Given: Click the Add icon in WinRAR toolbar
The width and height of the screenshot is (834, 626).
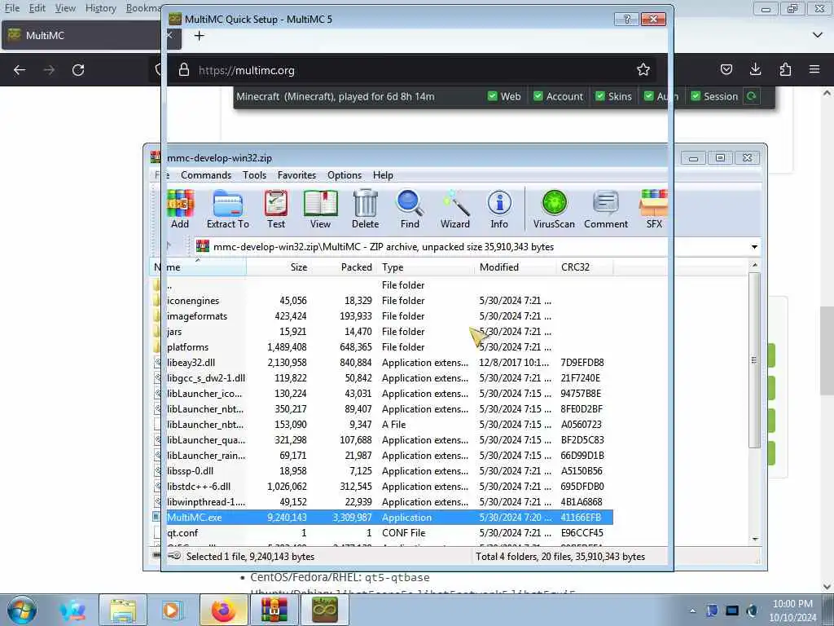Looking at the screenshot, I should pyautogui.click(x=180, y=209).
